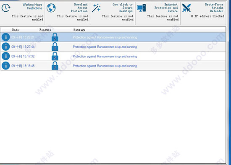
Task: Click the ransomware message in the 15:15:45 row
Action: [x=105, y=66]
